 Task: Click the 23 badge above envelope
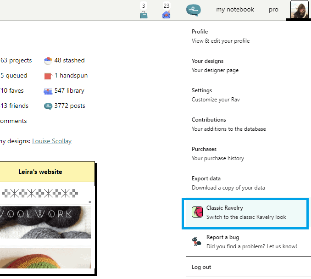(x=167, y=6)
